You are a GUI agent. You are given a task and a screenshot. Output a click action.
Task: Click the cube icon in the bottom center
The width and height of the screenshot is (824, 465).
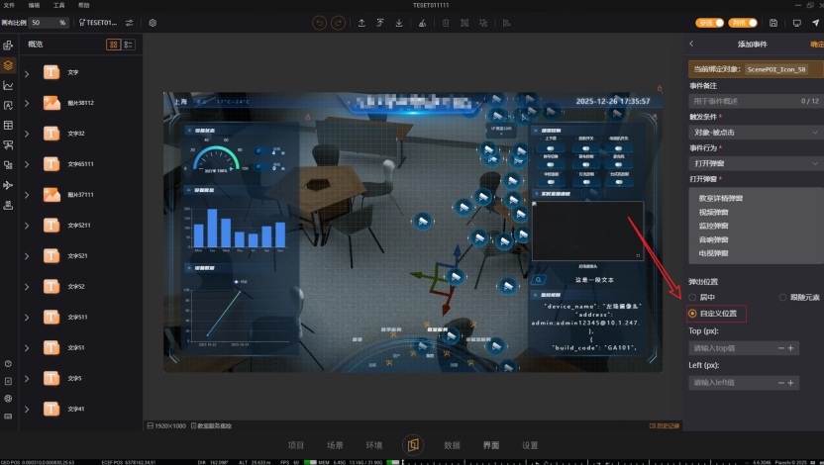coord(413,445)
